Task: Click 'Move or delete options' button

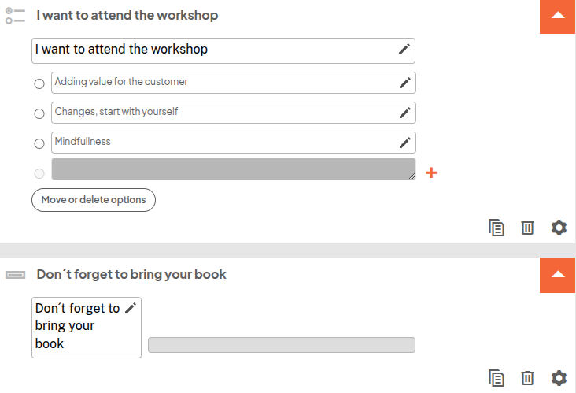Action: coord(94,200)
